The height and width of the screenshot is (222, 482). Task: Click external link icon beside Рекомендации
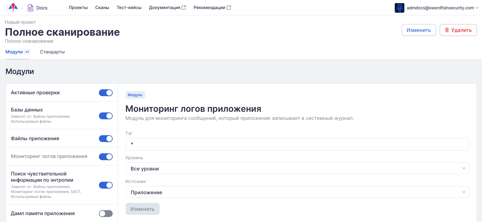click(x=229, y=7)
